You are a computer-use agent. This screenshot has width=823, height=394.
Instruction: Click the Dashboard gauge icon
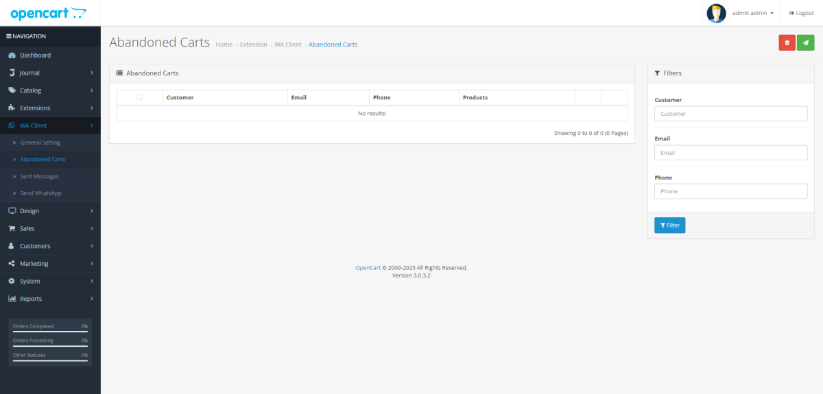pyautogui.click(x=12, y=56)
